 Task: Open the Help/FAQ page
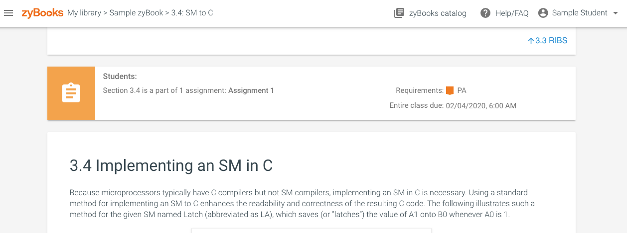(511, 13)
